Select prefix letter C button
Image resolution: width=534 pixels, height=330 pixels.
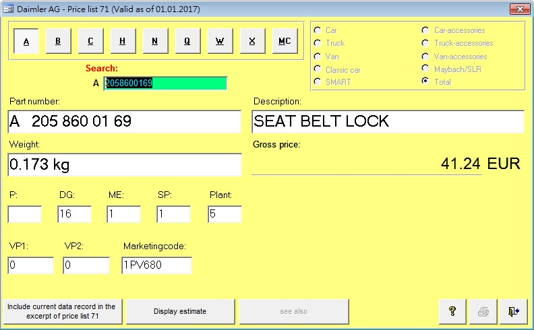pos(90,41)
